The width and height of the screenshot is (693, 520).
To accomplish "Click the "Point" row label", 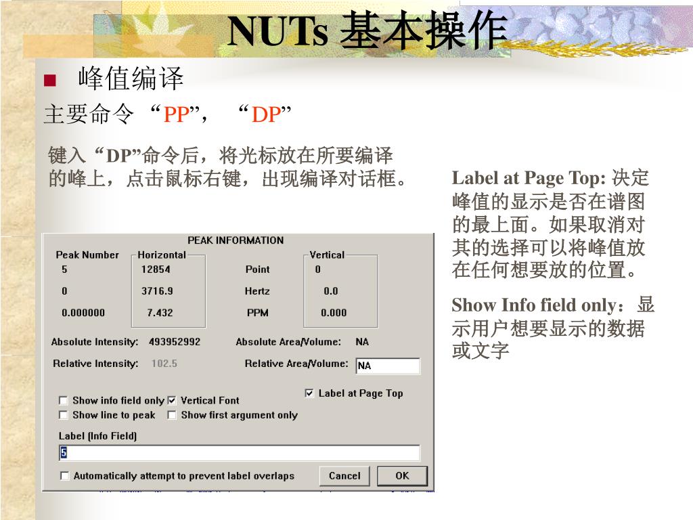I will (258, 269).
